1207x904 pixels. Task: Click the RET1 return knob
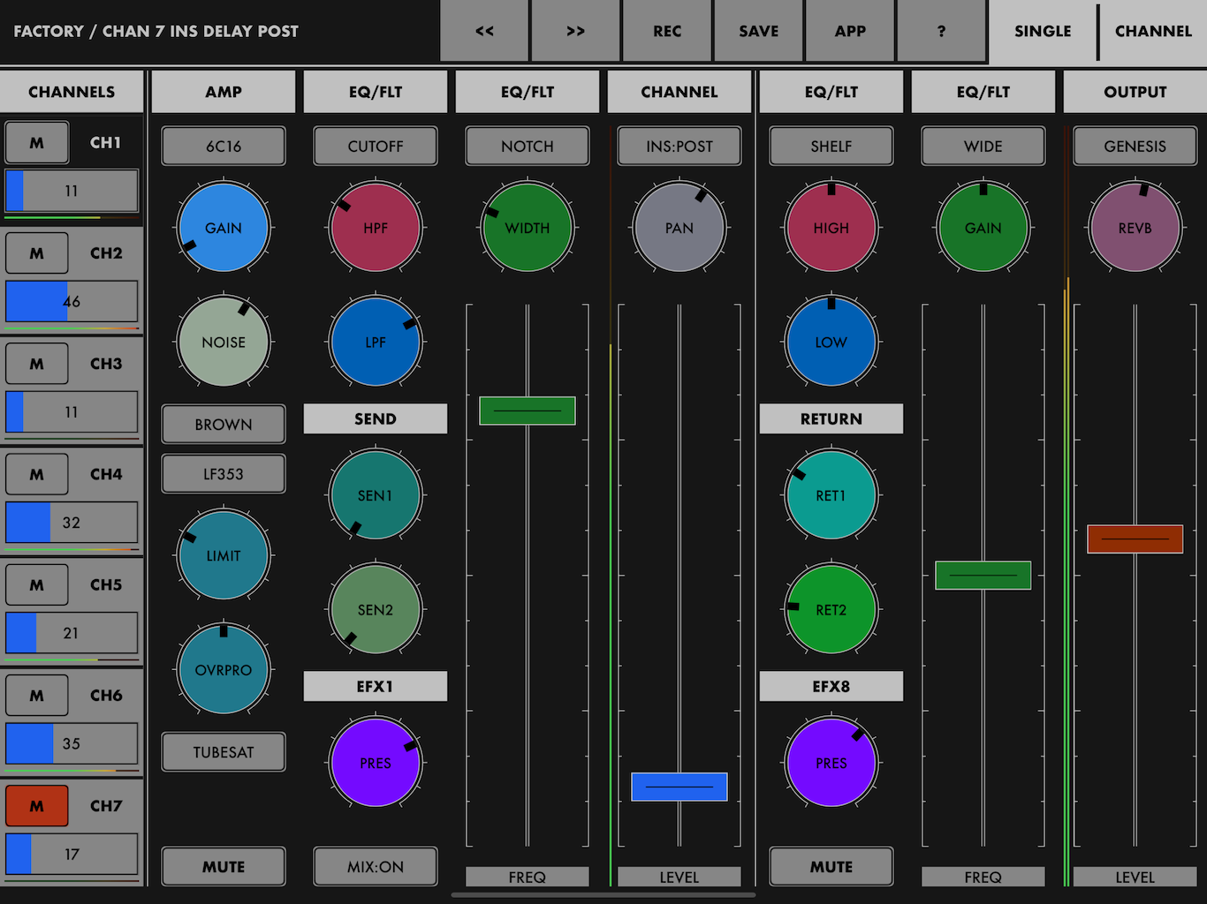[831, 495]
